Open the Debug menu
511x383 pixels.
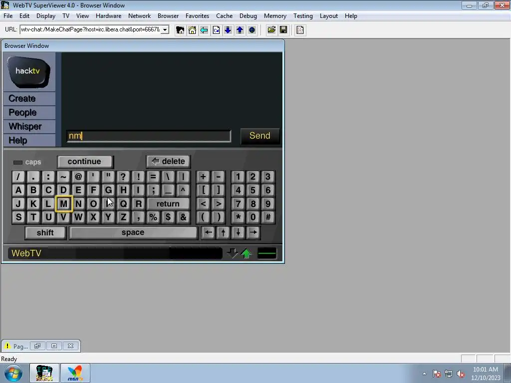(x=248, y=16)
